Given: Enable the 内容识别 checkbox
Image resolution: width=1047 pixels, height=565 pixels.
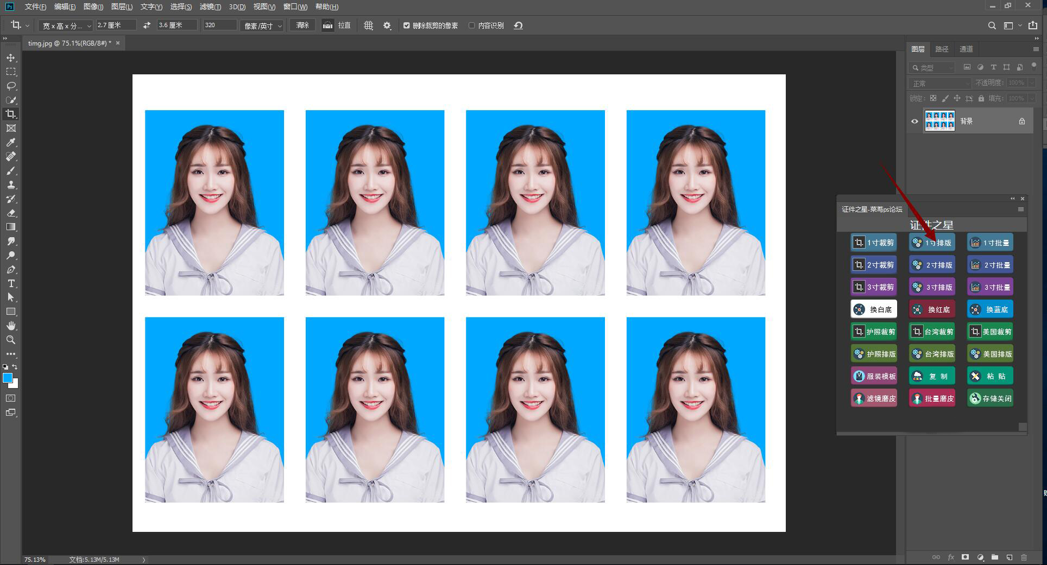Looking at the screenshot, I should (471, 26).
